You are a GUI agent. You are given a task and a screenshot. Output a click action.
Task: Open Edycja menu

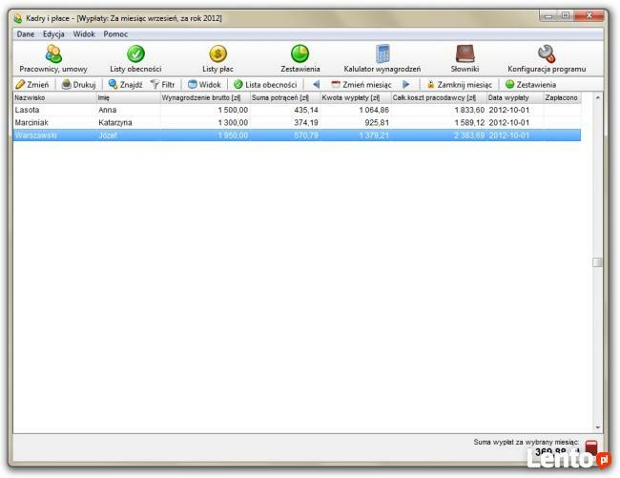pyautogui.click(x=53, y=34)
